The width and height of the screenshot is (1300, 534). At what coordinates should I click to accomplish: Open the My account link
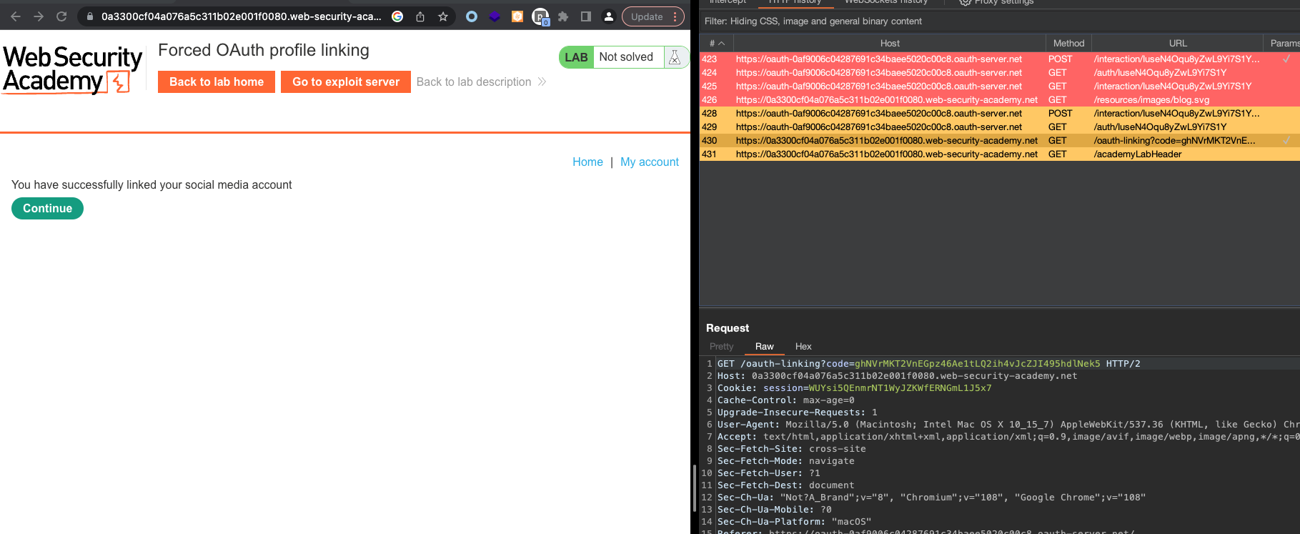tap(649, 162)
